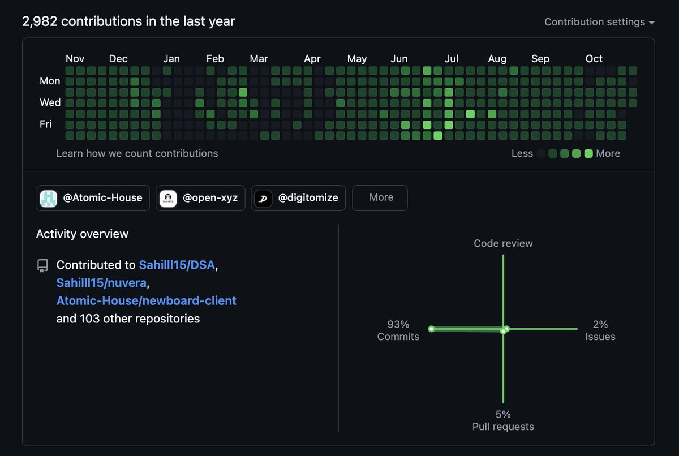679x456 pixels.
Task: Show more organizations with the More button
Action: pyautogui.click(x=380, y=198)
